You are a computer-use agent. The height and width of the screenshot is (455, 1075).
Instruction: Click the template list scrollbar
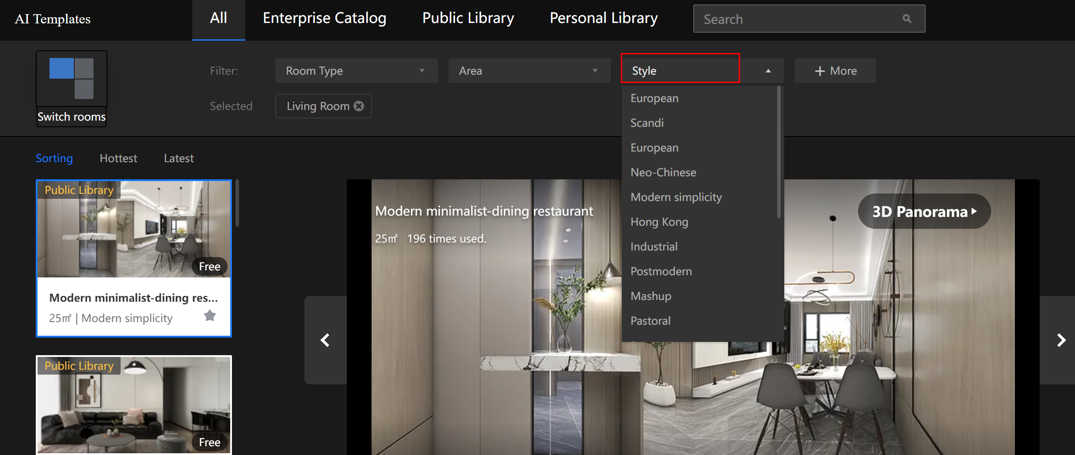(237, 203)
